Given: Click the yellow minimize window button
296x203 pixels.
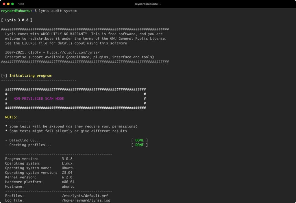Looking at the screenshot, I should coord(8,4).
